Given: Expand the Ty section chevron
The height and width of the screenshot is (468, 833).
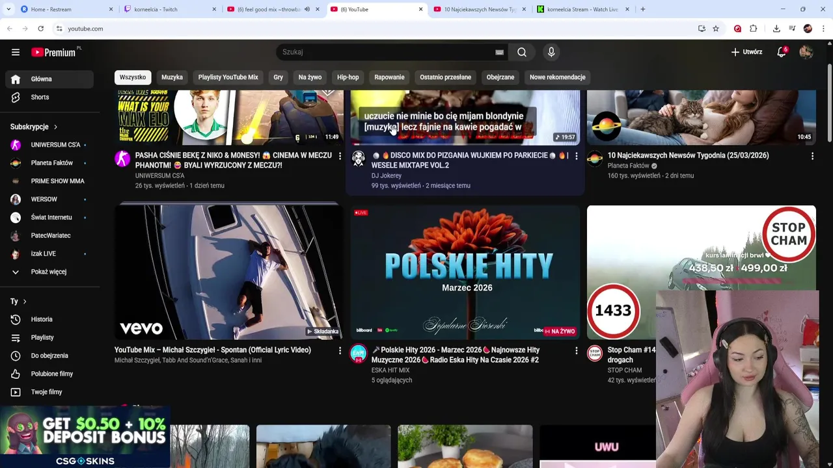Looking at the screenshot, I should point(25,302).
